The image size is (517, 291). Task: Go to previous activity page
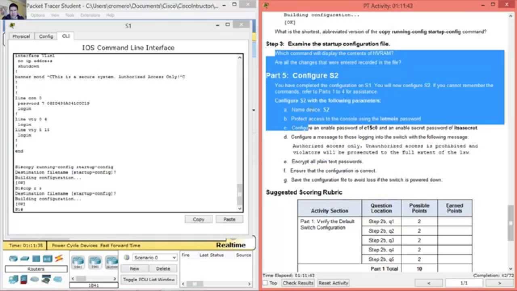[429, 283]
